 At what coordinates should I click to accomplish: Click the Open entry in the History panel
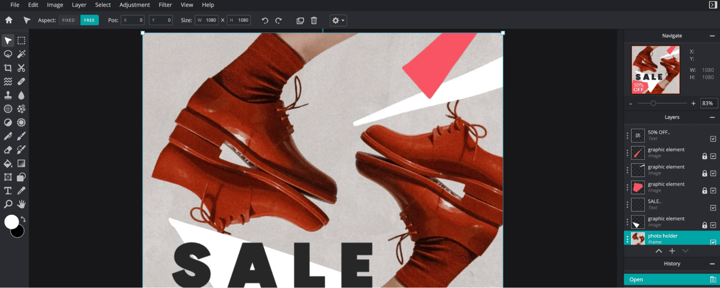[672, 279]
